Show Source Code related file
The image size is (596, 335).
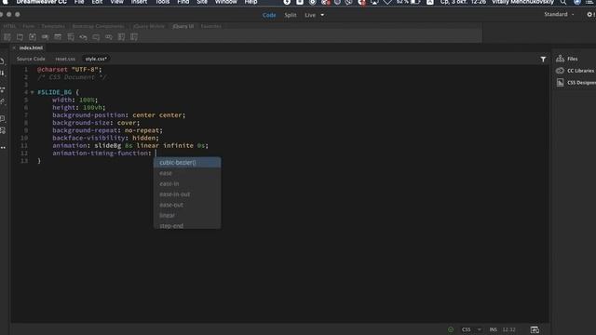(31, 59)
